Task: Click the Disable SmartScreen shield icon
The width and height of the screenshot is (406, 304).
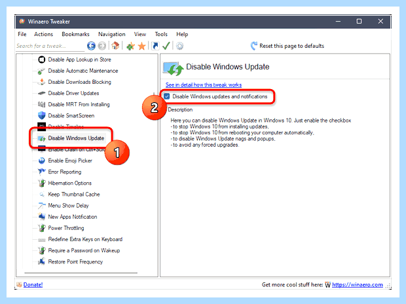Action: pos(42,115)
